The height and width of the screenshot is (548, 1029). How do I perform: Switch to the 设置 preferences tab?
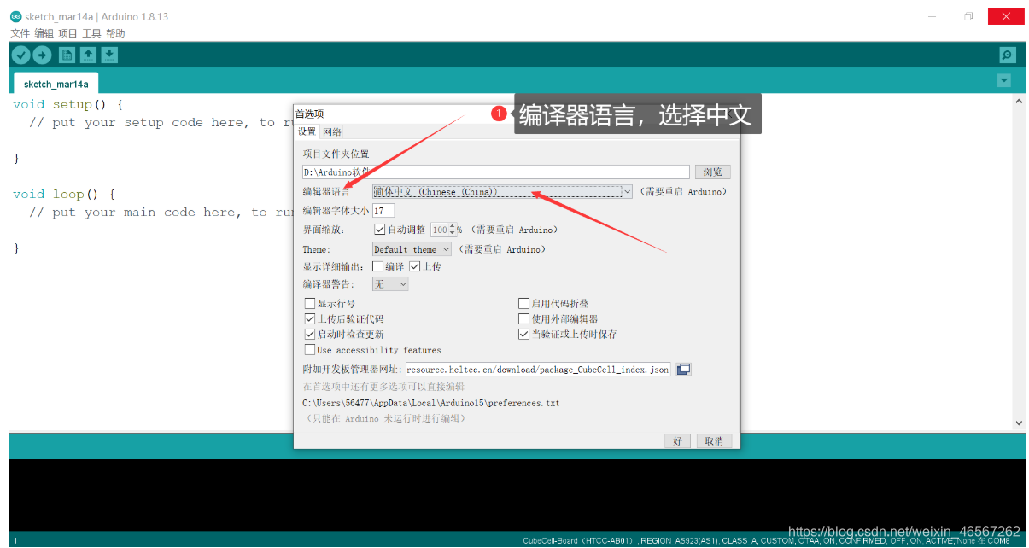tap(307, 131)
